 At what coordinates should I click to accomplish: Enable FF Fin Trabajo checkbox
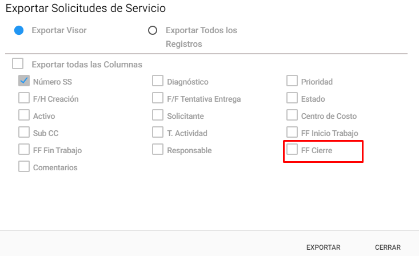point(24,149)
